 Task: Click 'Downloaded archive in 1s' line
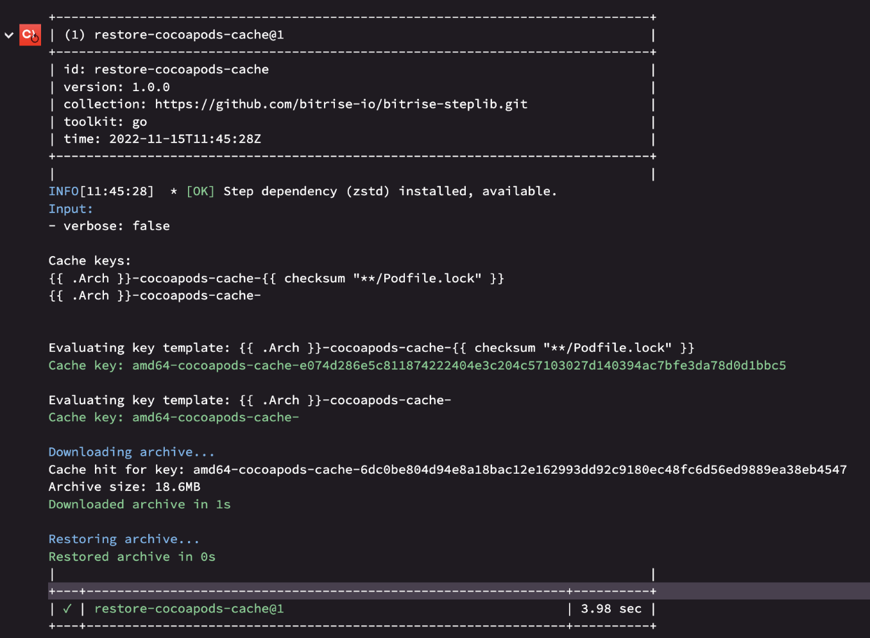point(139,504)
